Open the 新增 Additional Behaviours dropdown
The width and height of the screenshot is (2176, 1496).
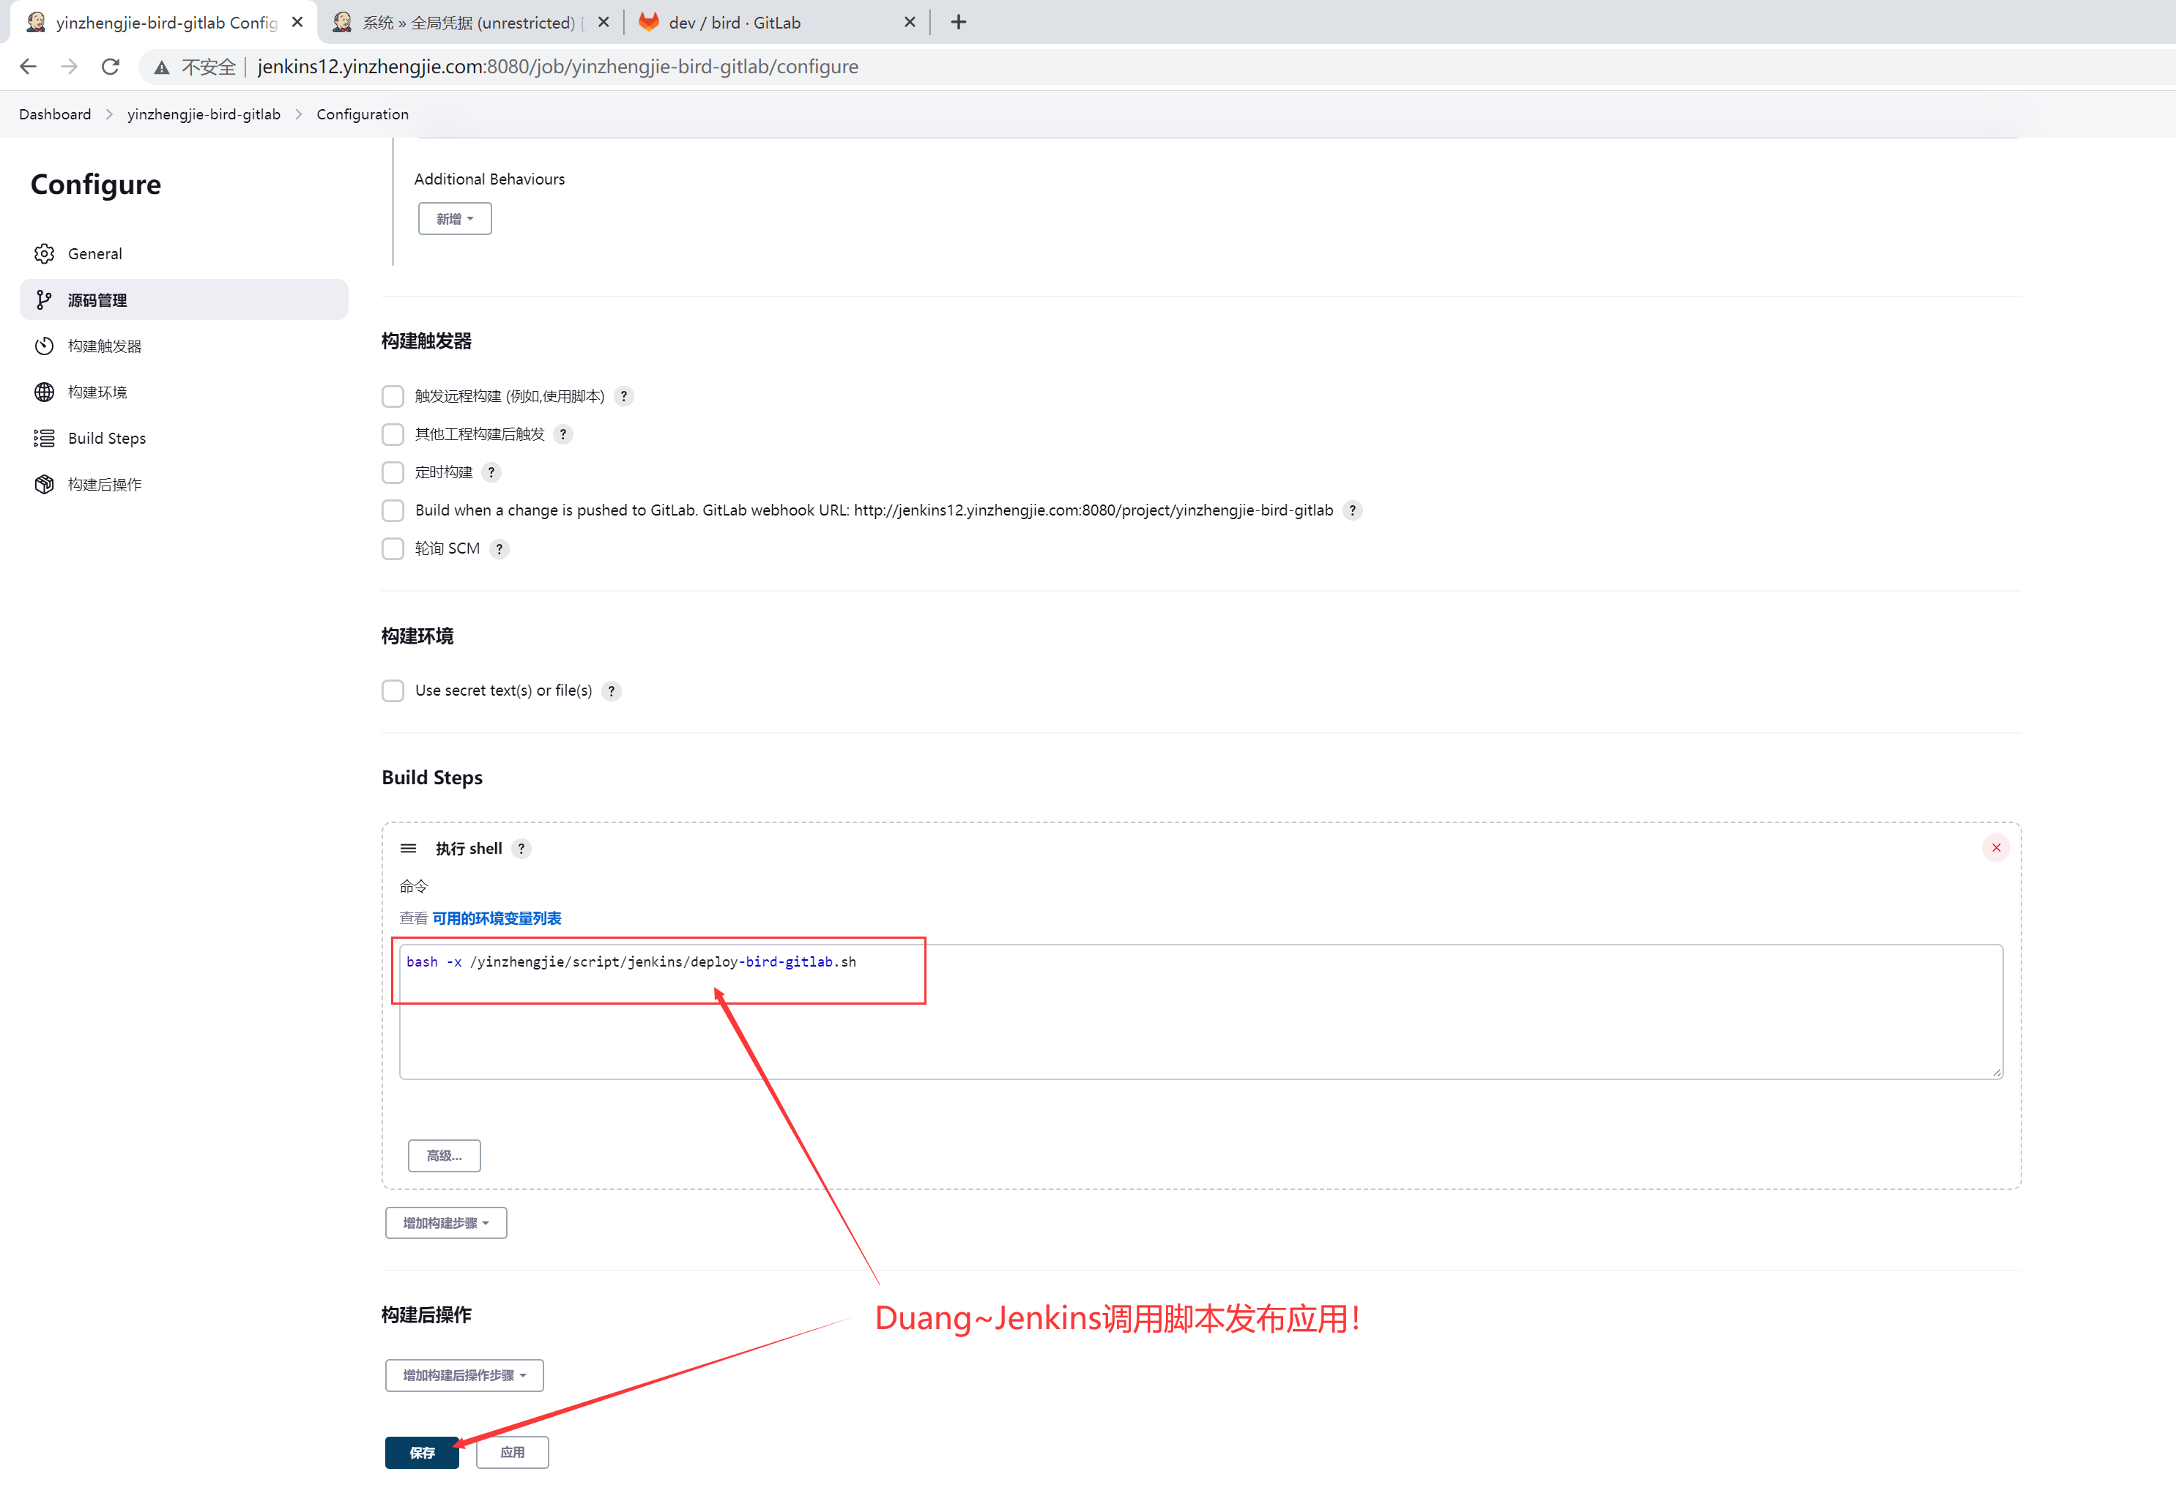click(455, 218)
